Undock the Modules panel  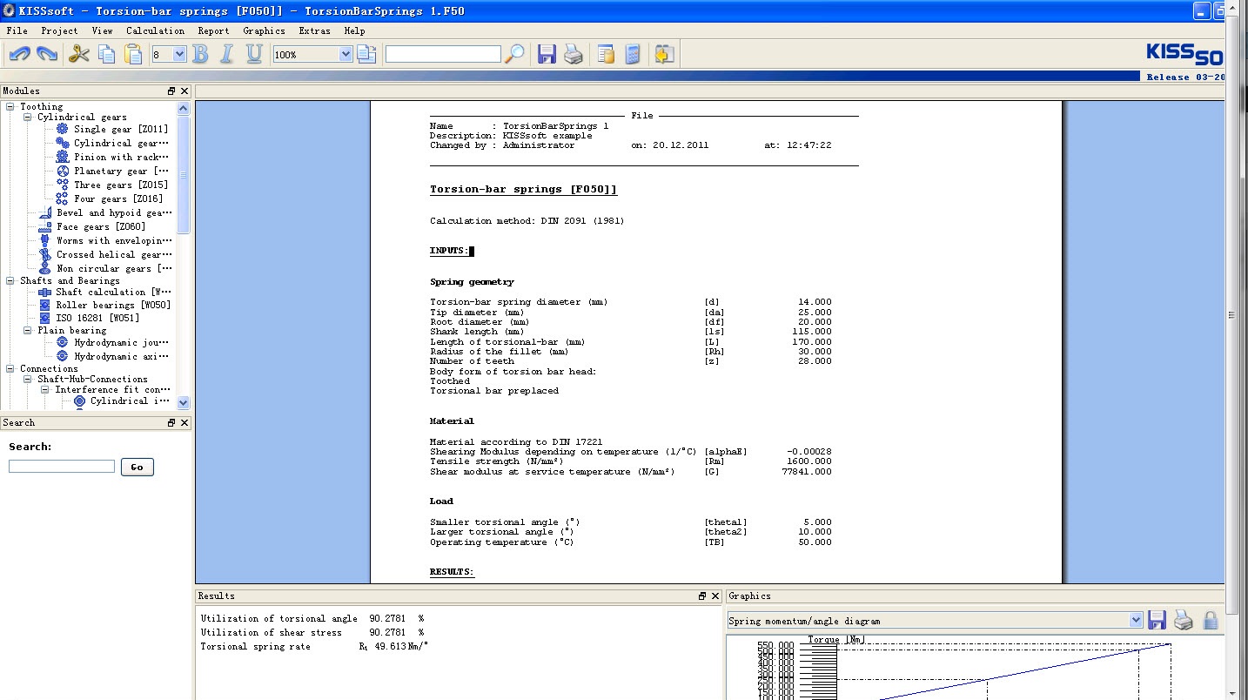(x=171, y=91)
